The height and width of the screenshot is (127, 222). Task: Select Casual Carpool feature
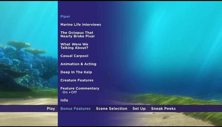click(74, 56)
